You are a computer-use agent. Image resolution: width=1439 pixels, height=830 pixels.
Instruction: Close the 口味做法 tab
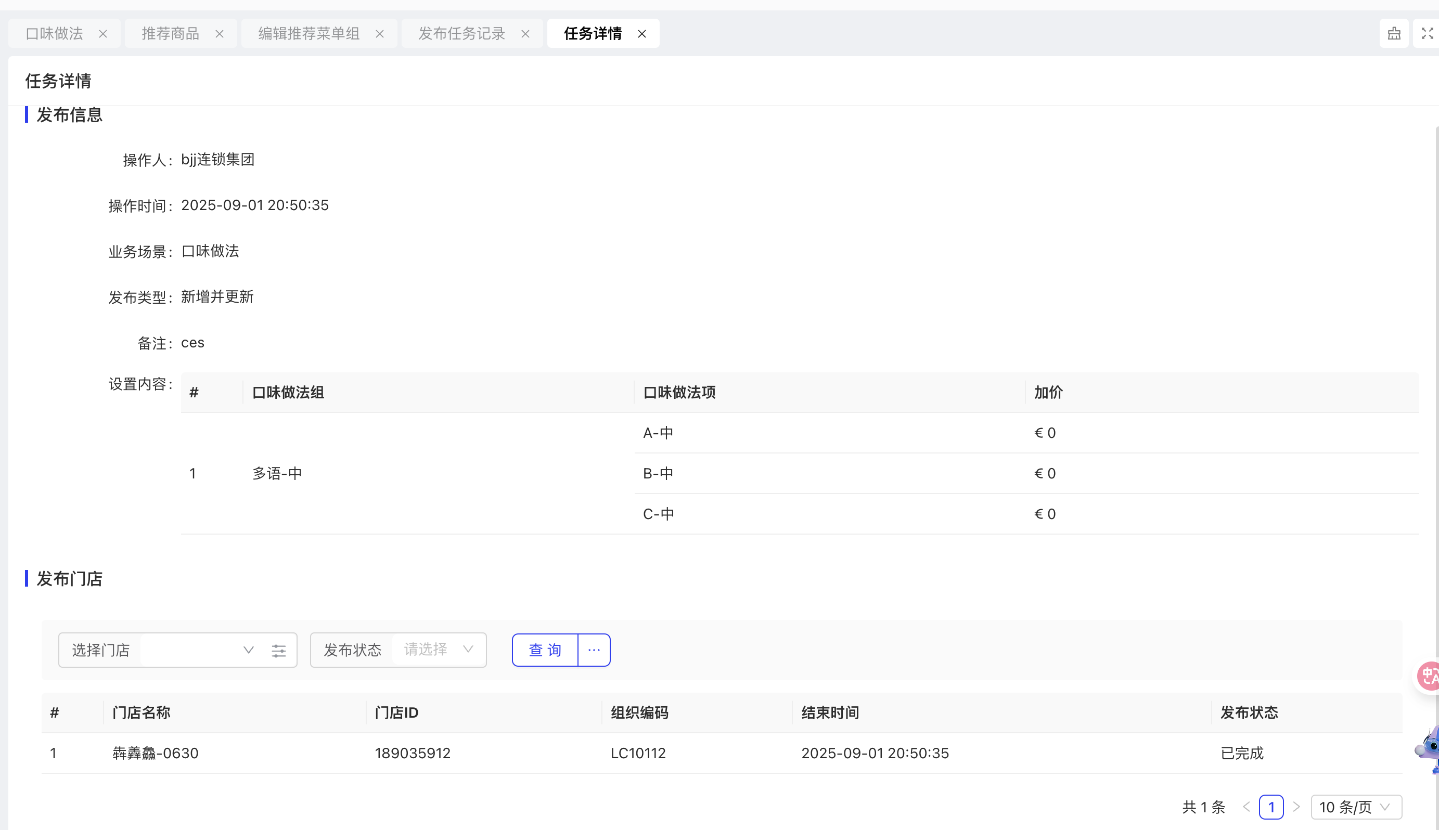(102, 34)
